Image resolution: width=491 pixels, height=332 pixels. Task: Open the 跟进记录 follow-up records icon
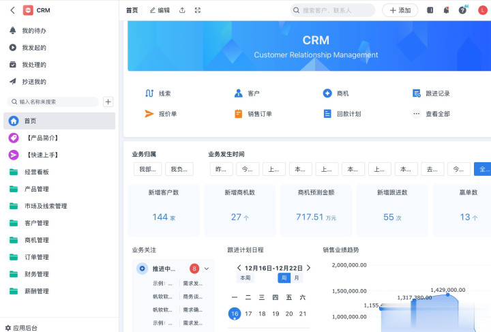(417, 93)
